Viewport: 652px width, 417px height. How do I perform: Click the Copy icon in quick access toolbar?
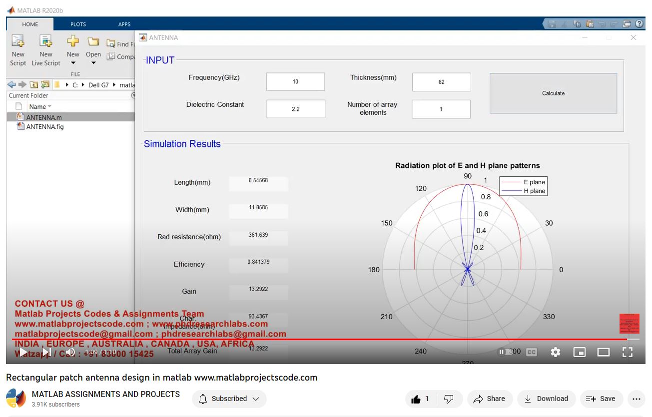[x=577, y=24]
